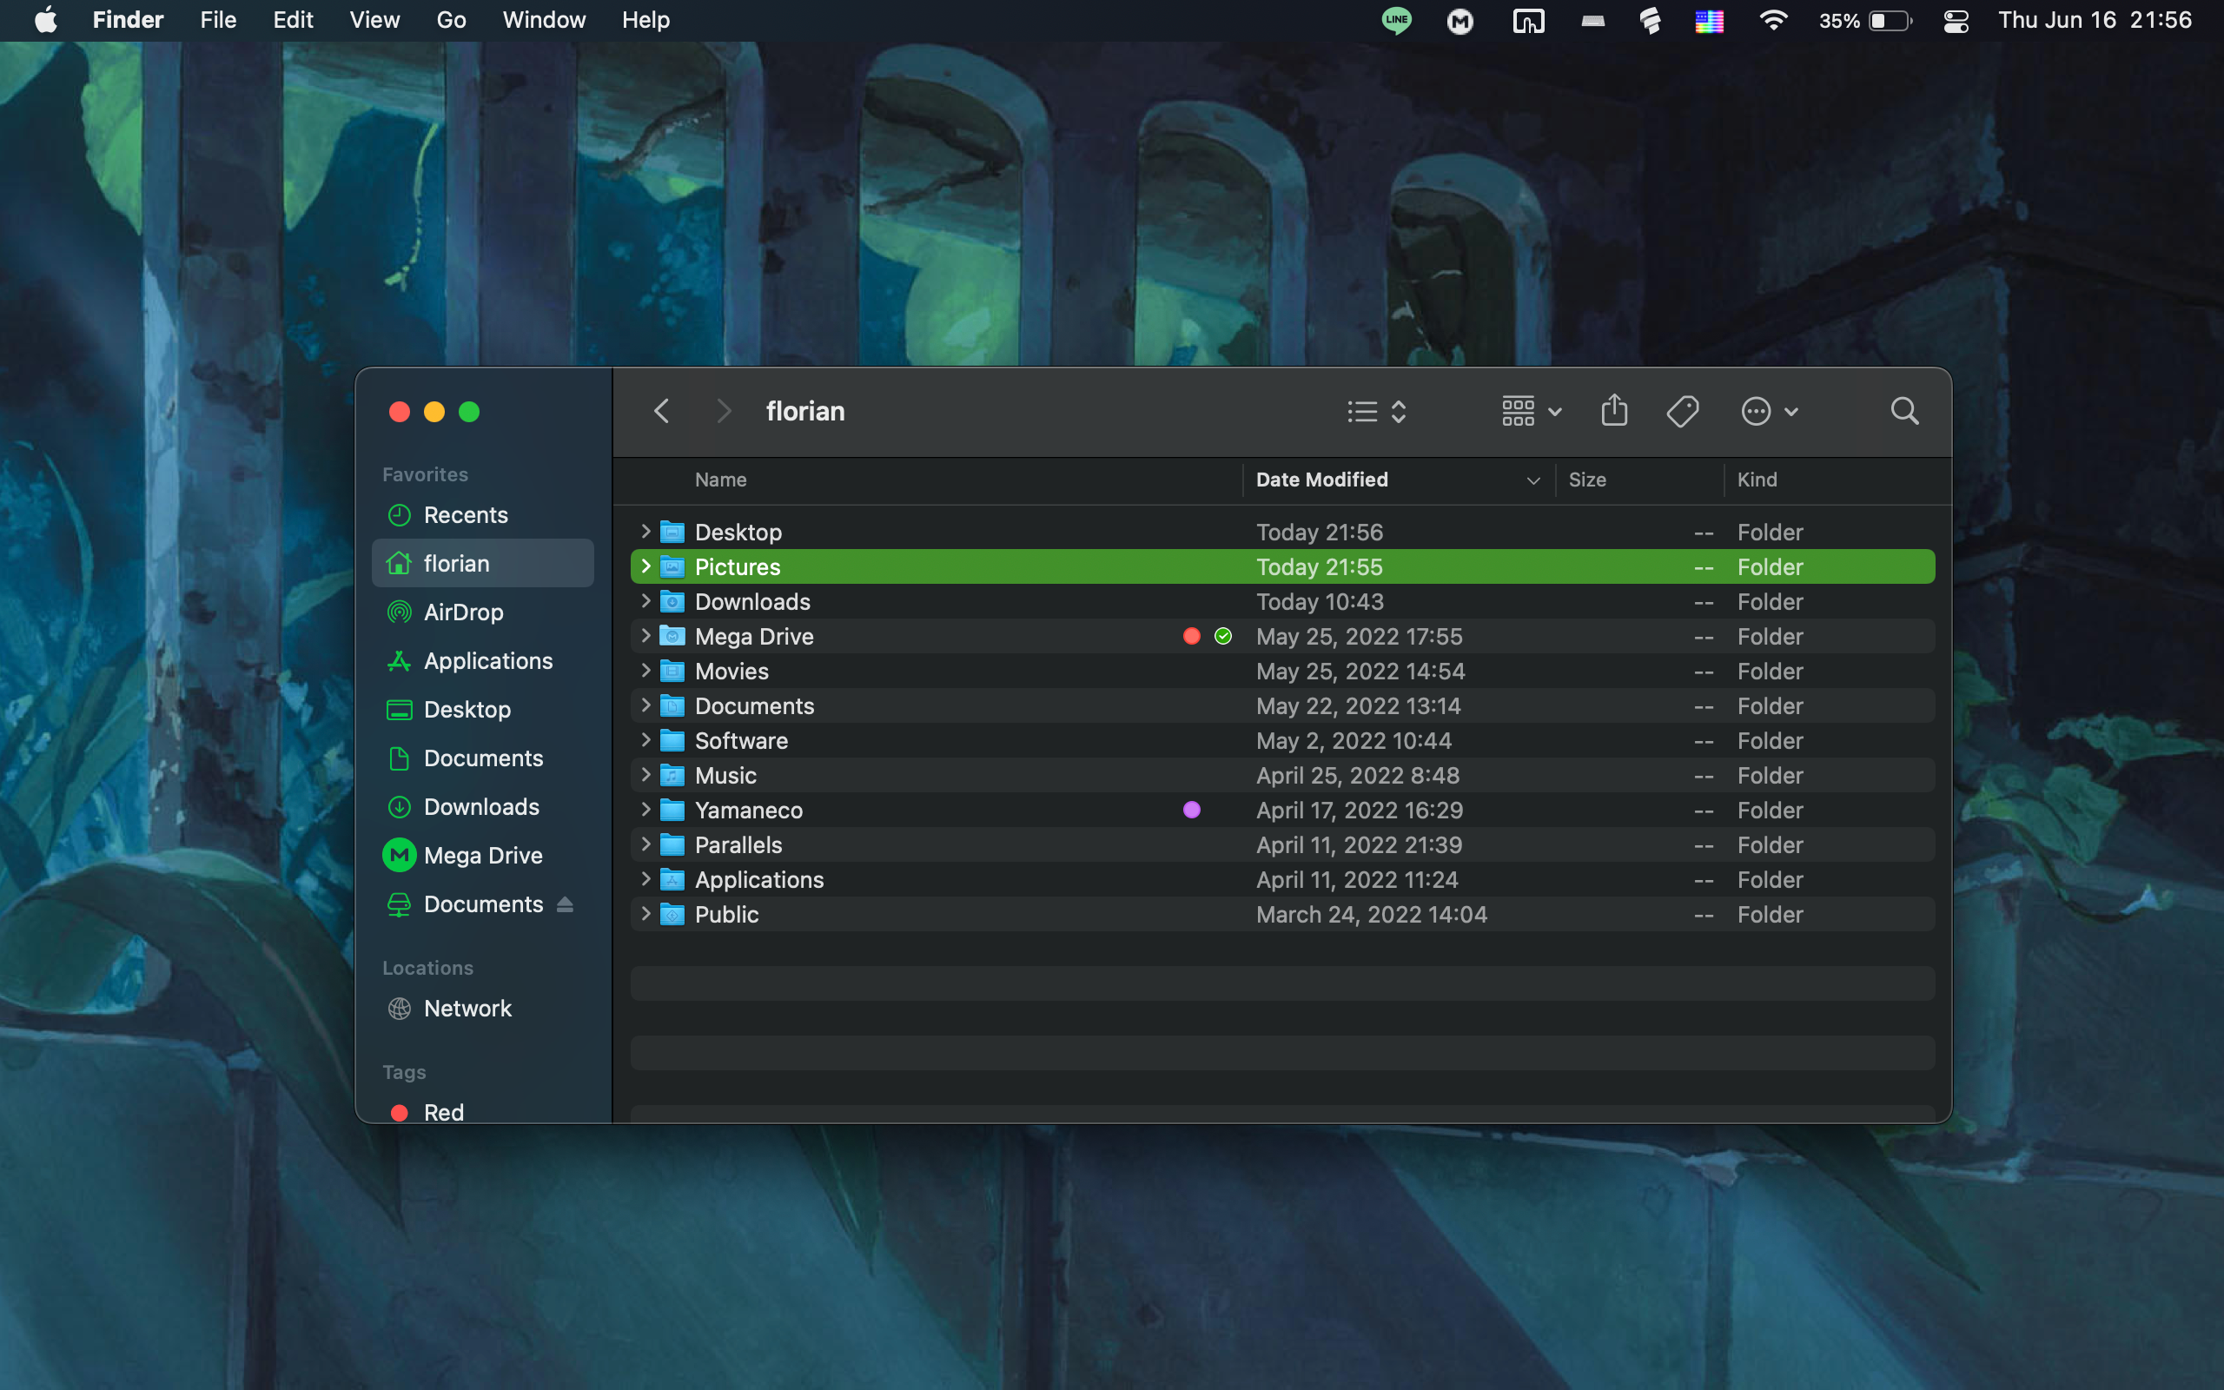Go back with the left arrow
The height and width of the screenshot is (1390, 2224).
(x=661, y=411)
